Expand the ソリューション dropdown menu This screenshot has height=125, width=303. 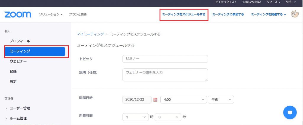coord(51,15)
